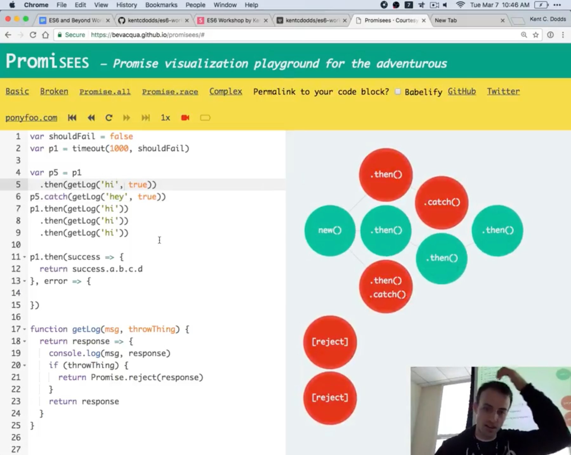Open the Basic example
571x455 pixels.
[x=17, y=91]
